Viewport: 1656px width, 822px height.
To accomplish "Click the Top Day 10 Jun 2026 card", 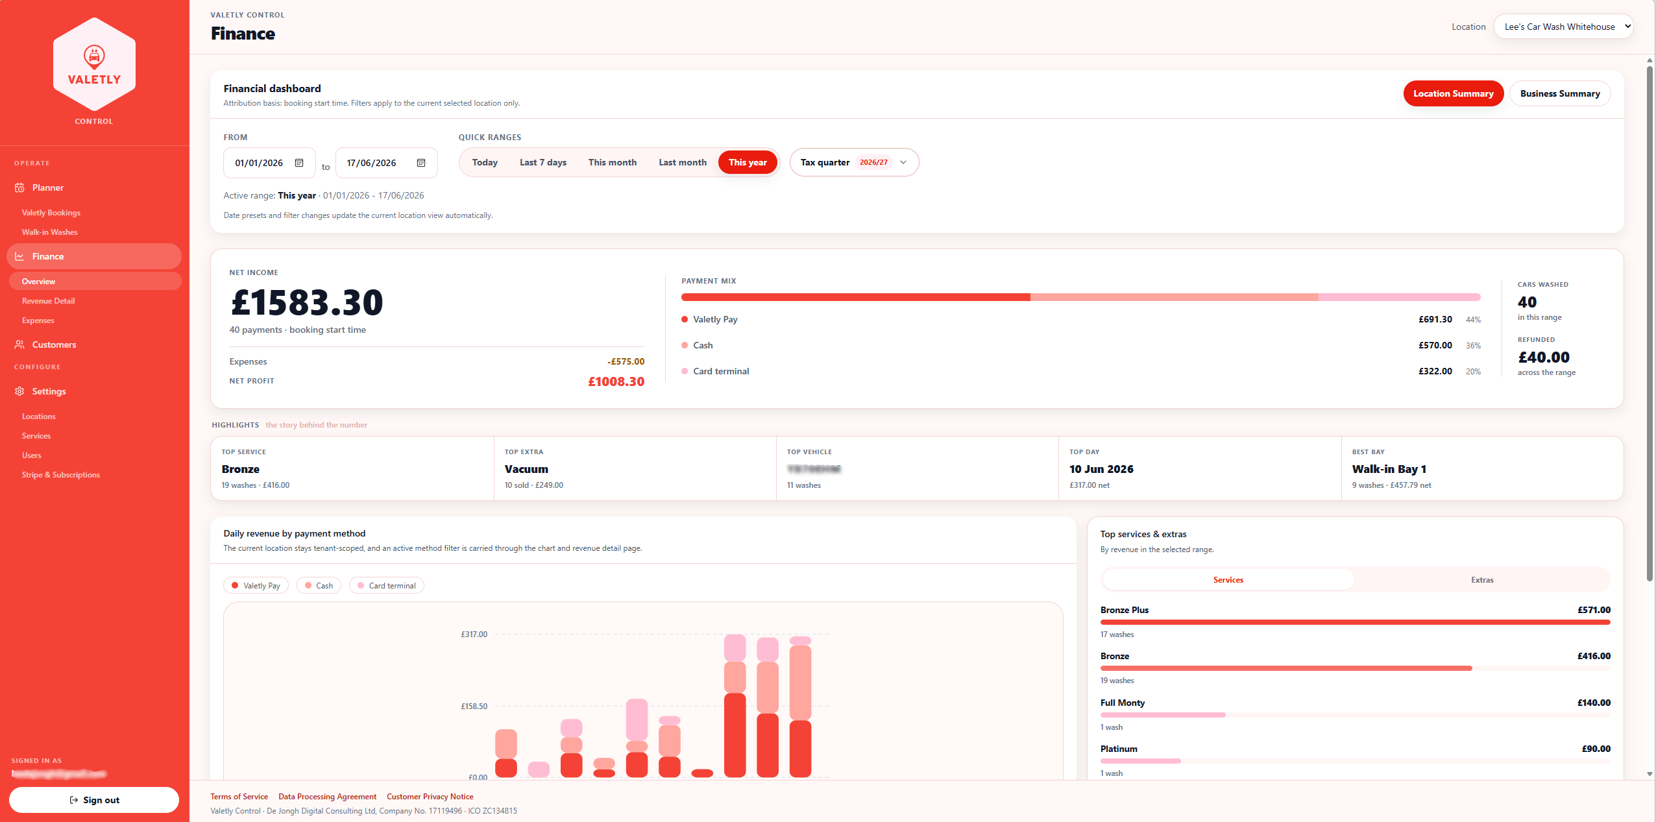I will click(1200, 468).
